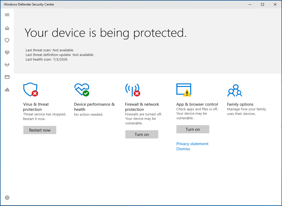Open Firewall & network protection antenna in sidebar

pyautogui.click(x=7, y=65)
